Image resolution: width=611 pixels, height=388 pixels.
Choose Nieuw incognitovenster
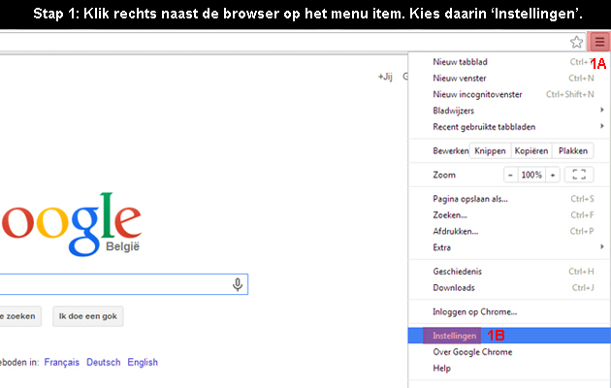point(509,94)
